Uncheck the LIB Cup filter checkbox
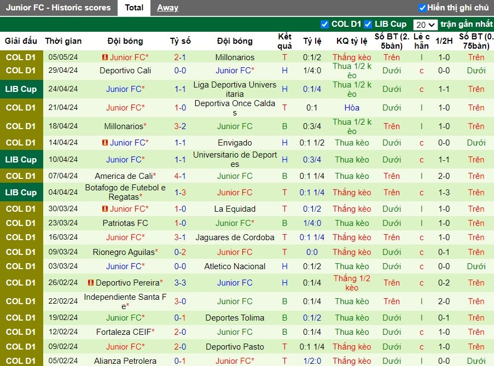This screenshot has width=494, height=366. click(368, 24)
